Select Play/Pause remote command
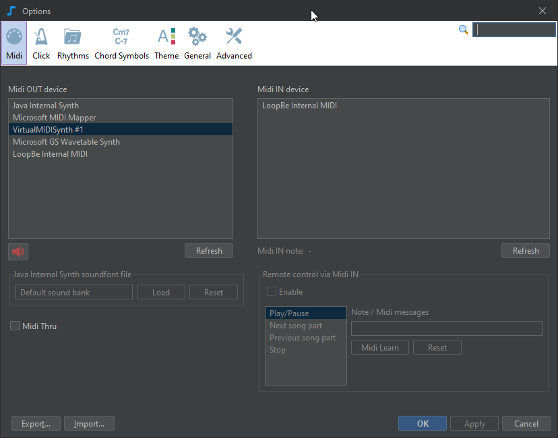The image size is (558, 438). coord(306,314)
